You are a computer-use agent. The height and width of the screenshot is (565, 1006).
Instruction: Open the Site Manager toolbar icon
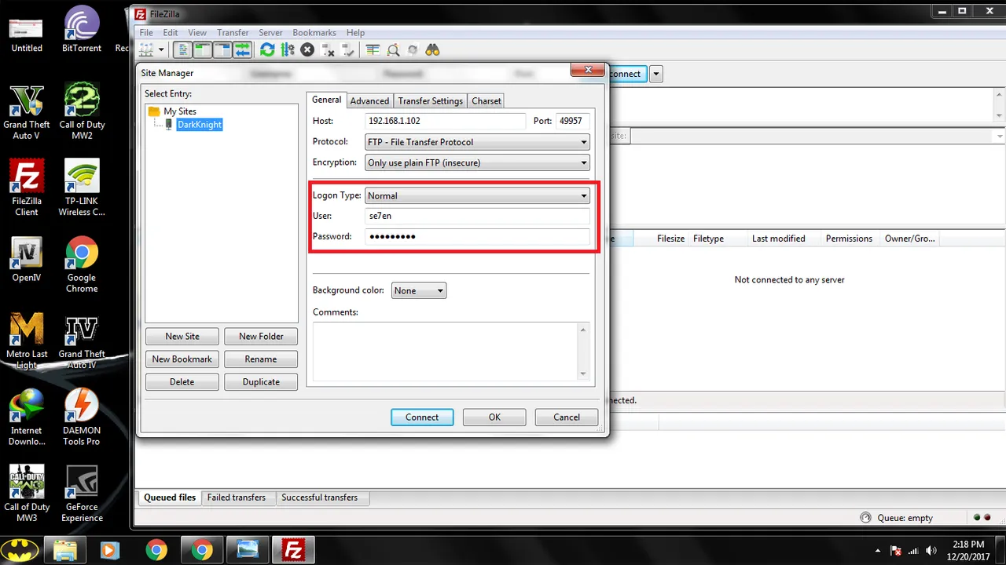click(x=146, y=50)
